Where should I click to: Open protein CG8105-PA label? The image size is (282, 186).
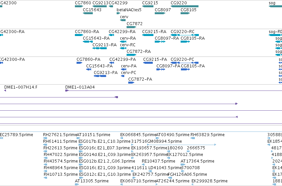(193, 66)
